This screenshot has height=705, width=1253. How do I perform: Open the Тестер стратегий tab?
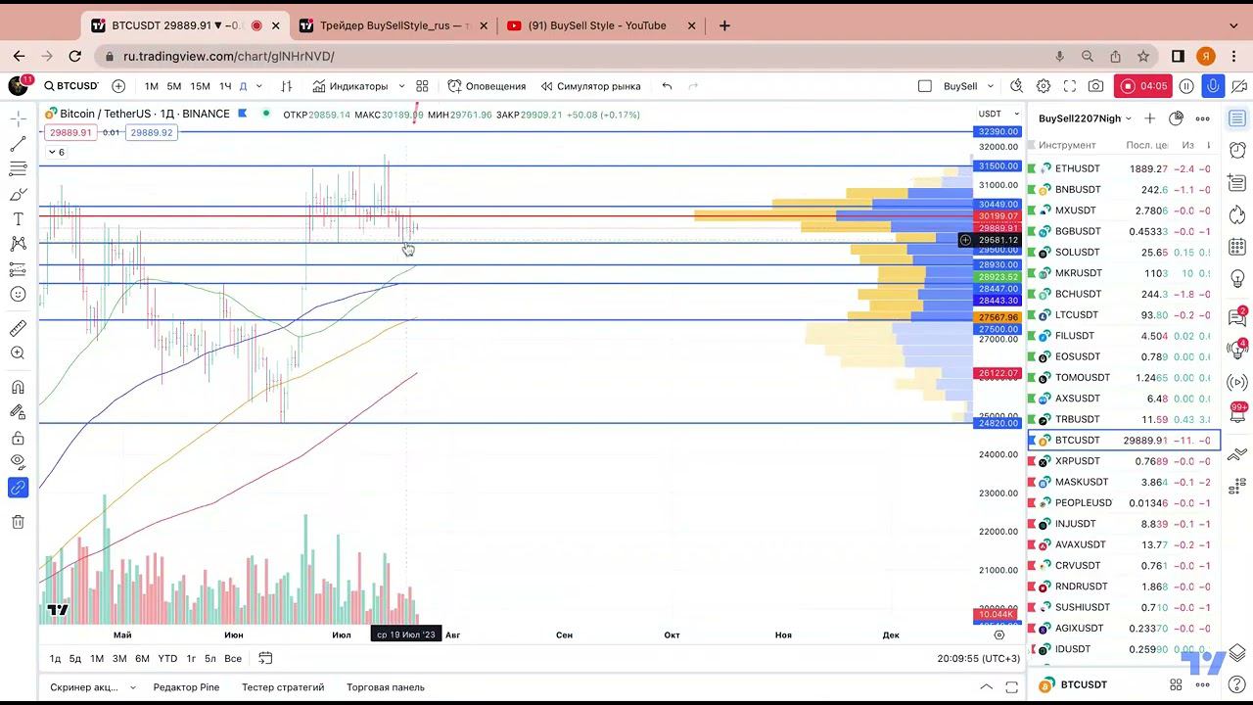coord(284,687)
